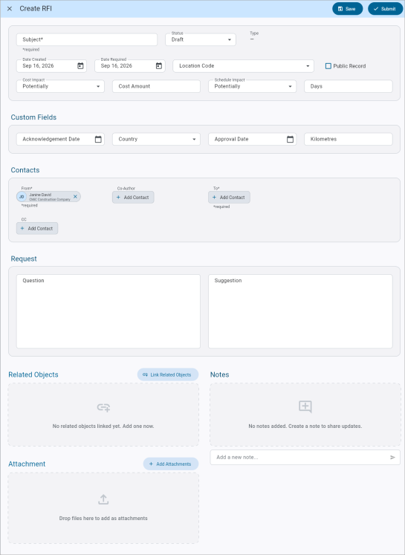Screen dimensions: 405x555
Task: Click the Acknowledgement Date field
Action: (60, 139)
